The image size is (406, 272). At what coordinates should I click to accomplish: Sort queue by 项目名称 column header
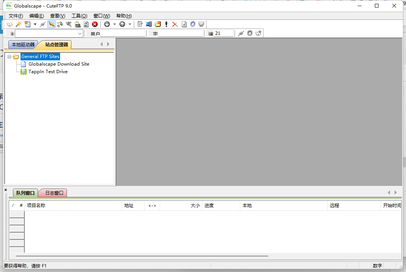(72, 206)
